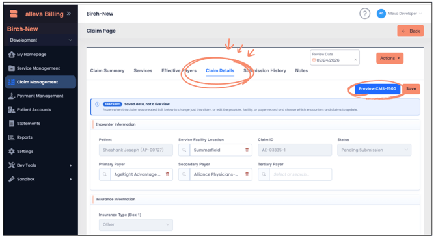Click the alleva Billing logo icon
Image resolution: width=436 pixels, height=240 pixels.
pyautogui.click(x=14, y=14)
